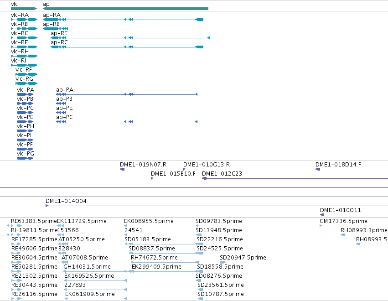Select ap-PA protein feature

(x=127, y=94)
